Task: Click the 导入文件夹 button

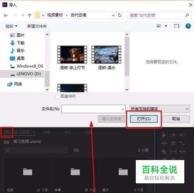Action: 111,119
